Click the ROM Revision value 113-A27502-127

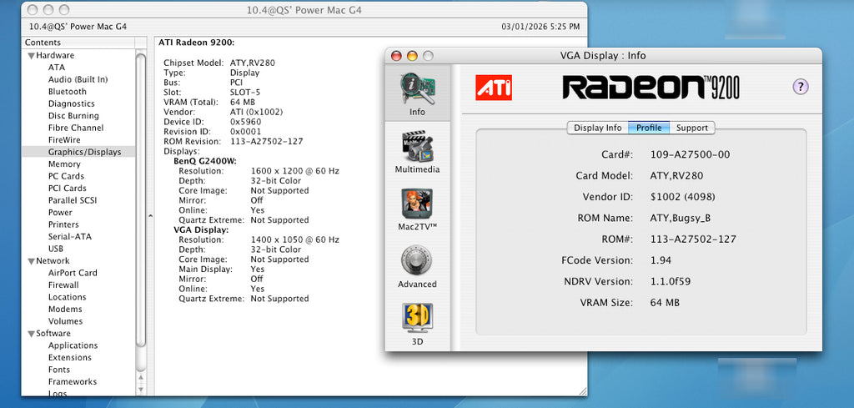[x=266, y=142]
